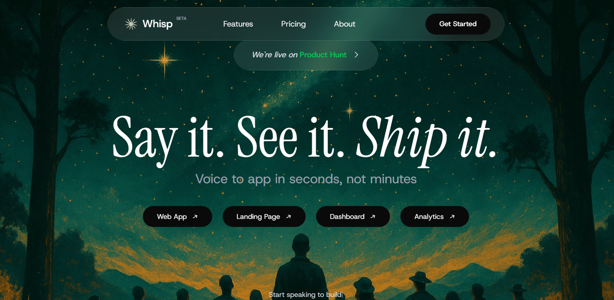
Task: Open the green Product Hunt link
Action: (323, 55)
